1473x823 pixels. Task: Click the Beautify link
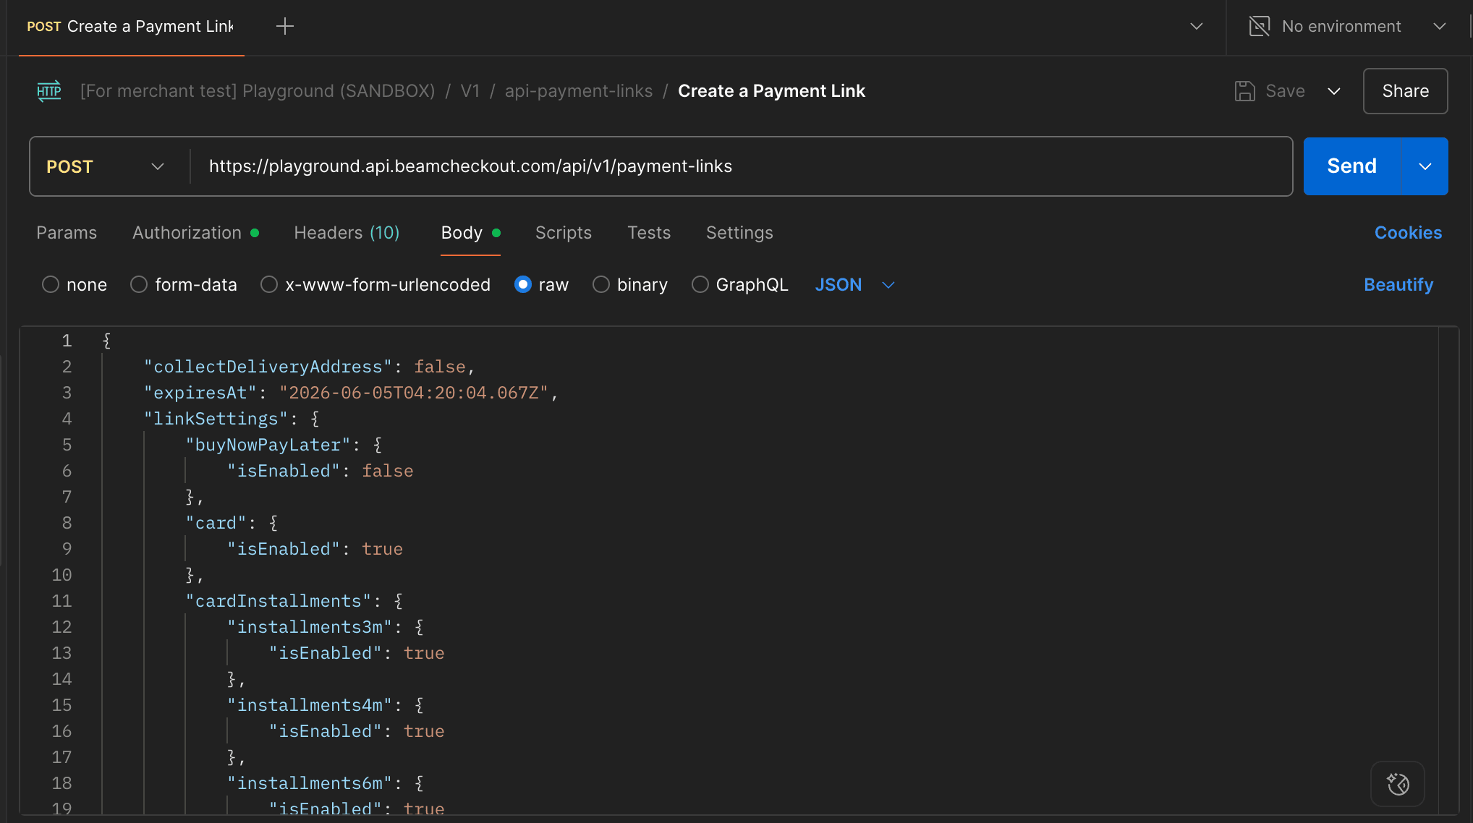[1398, 285]
